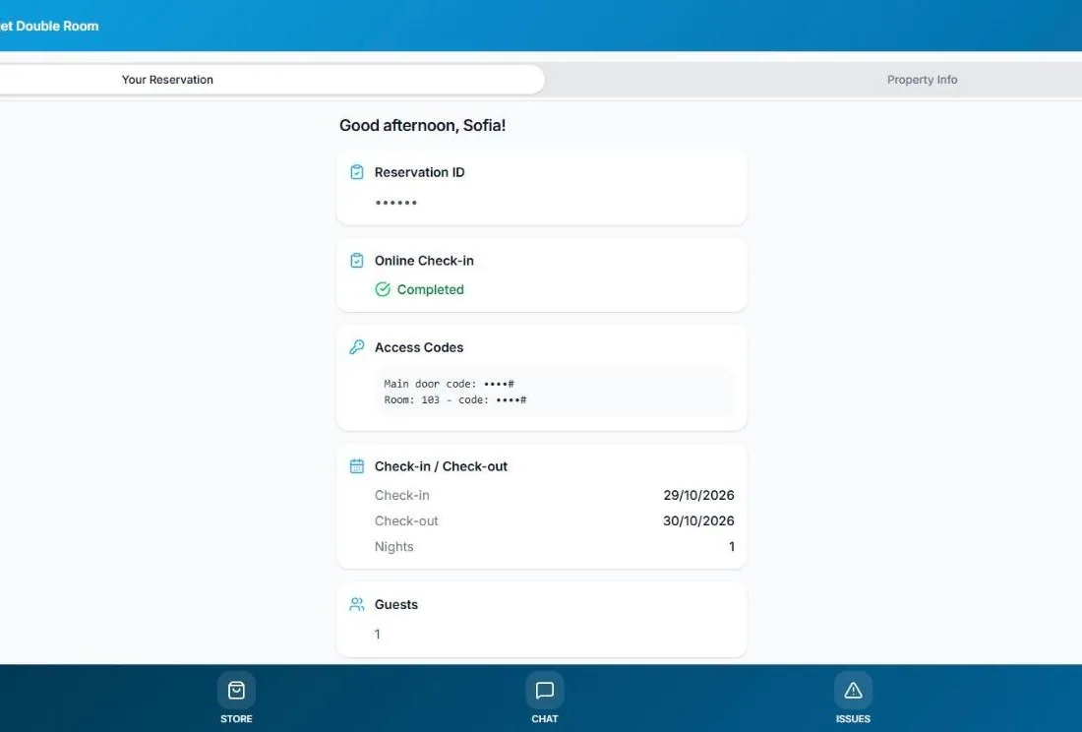This screenshot has height=732, width=1082.
Task: Click the green Completed checkmark icon
Action: pyautogui.click(x=383, y=289)
